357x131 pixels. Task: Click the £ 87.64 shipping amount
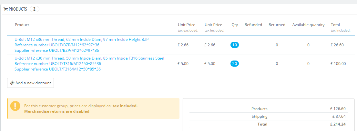pyautogui.click(x=339, y=117)
